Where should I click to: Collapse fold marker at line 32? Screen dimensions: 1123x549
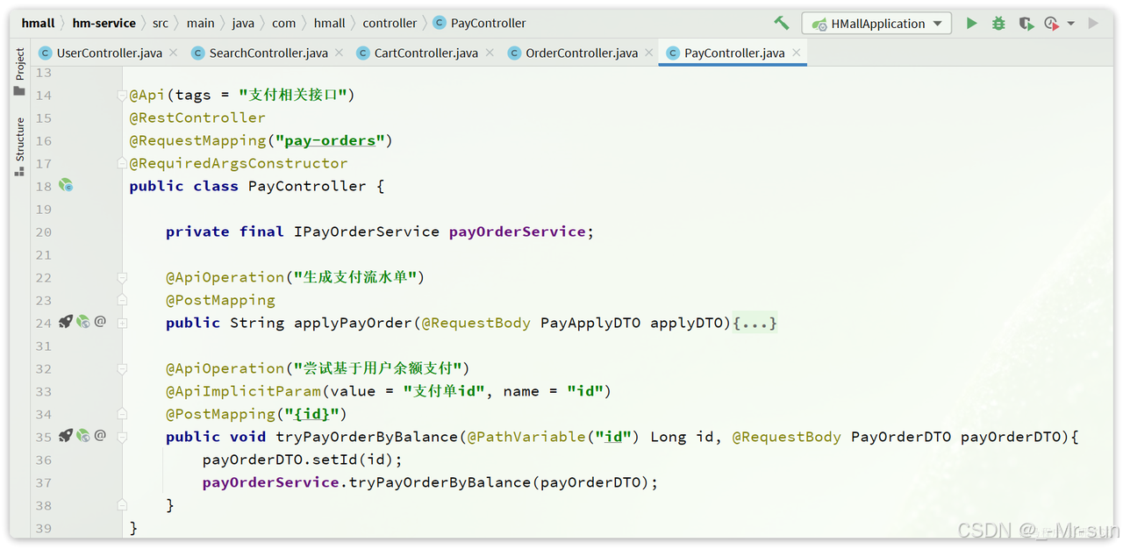click(123, 368)
